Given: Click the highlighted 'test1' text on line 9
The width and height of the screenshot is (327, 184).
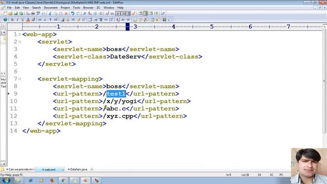Looking at the screenshot, I should (x=116, y=94).
